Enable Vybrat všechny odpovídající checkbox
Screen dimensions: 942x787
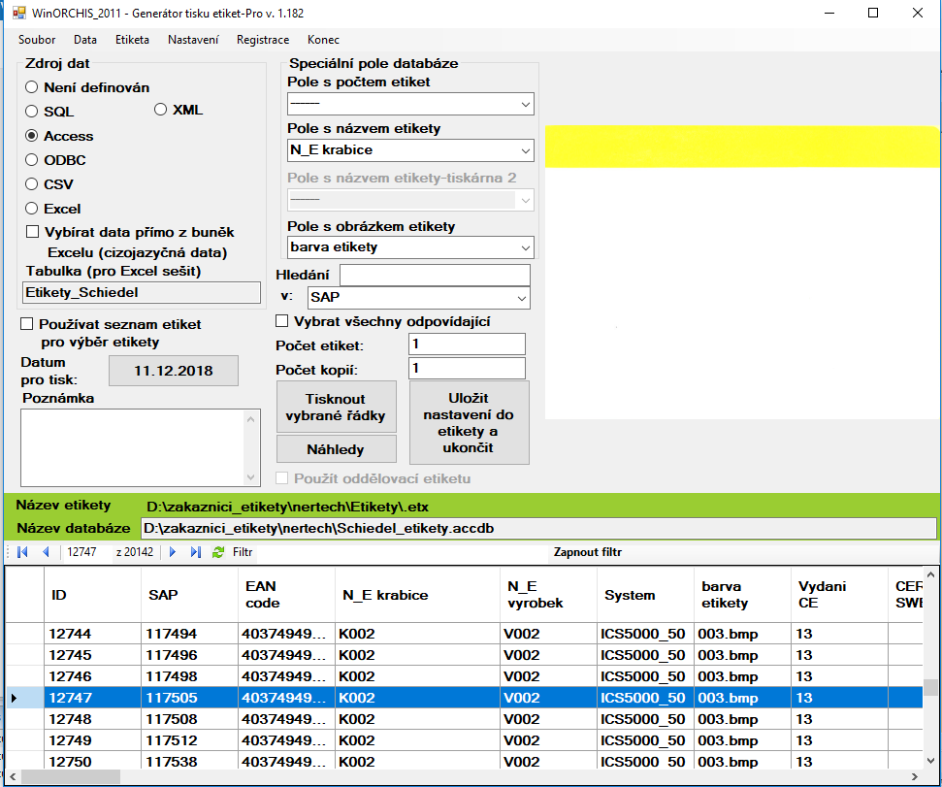pos(283,321)
